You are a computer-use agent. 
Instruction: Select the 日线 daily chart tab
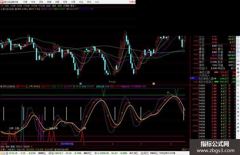(x=48, y=6)
